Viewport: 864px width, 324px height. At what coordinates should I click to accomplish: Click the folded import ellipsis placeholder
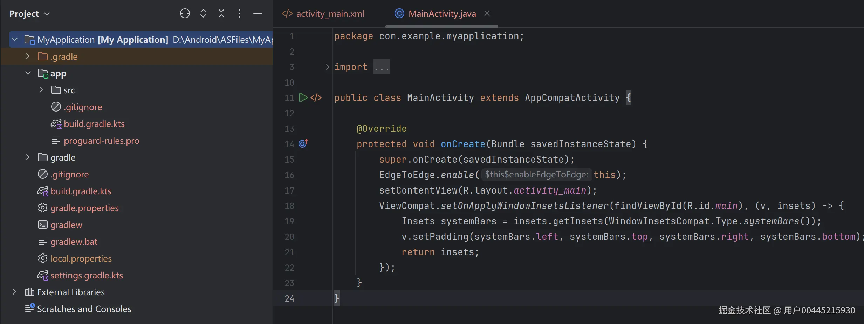tap(382, 67)
